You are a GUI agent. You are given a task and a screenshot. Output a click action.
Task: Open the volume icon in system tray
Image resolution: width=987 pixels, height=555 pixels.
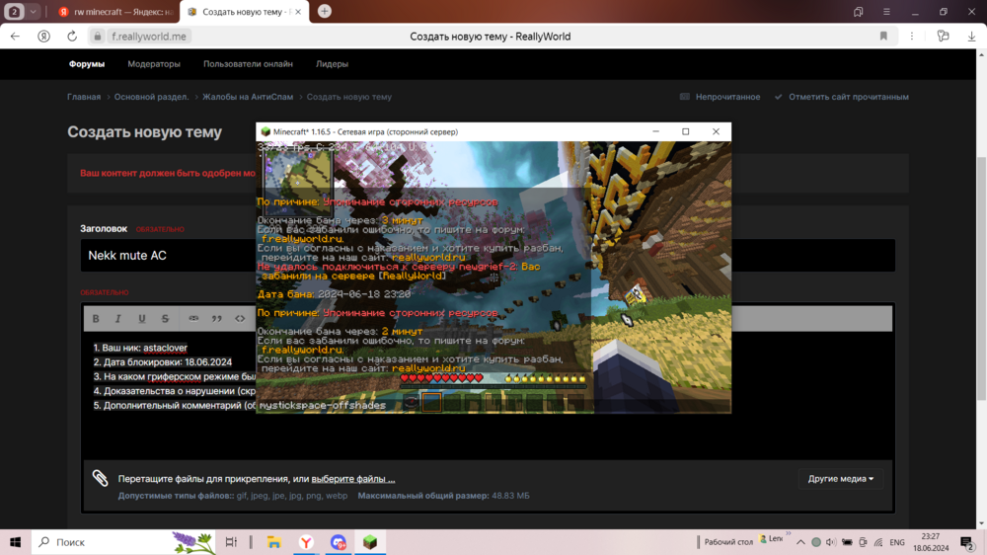coord(831,542)
